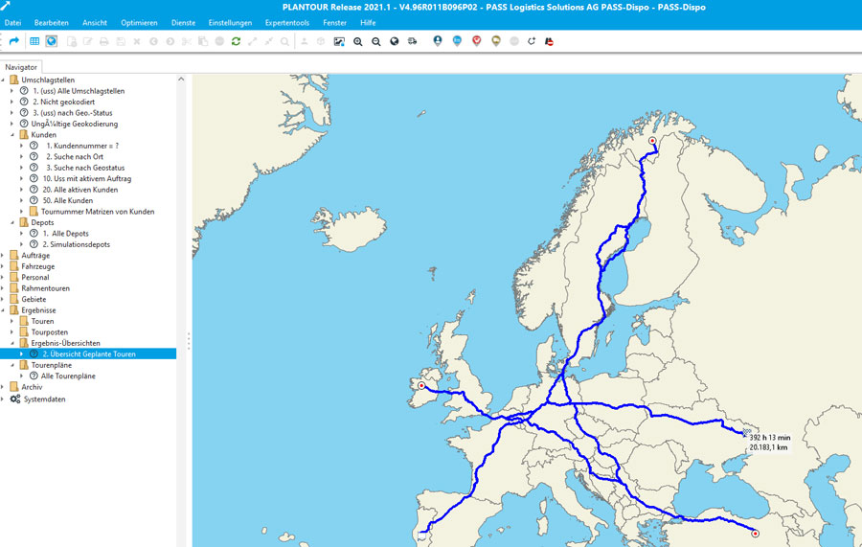Select the Navigator tab

coord(21,67)
